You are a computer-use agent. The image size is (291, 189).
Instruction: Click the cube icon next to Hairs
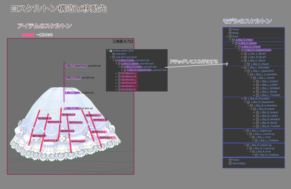click(230, 160)
